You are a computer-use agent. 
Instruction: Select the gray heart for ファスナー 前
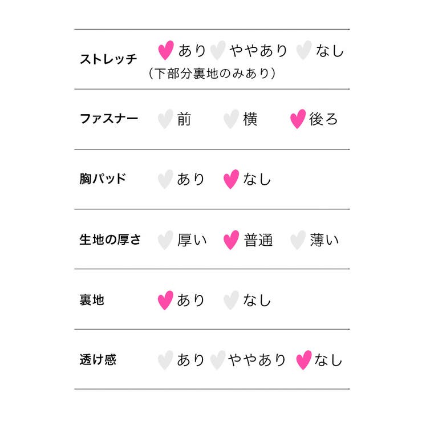tap(165, 119)
